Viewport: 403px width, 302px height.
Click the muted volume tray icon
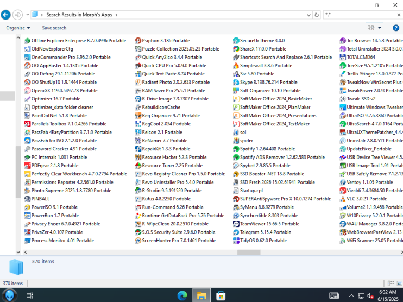pyautogui.click(x=370, y=296)
